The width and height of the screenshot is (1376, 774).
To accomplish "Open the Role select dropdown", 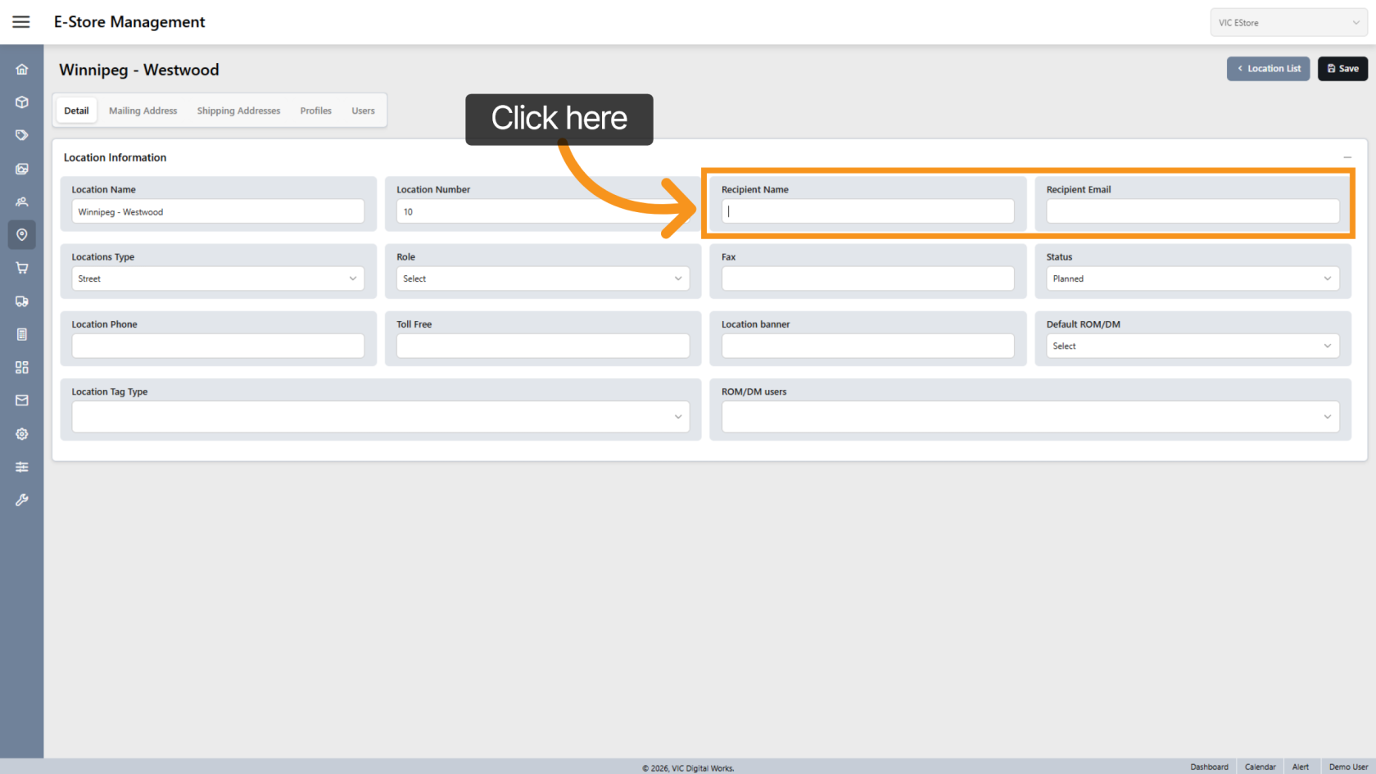I will pos(542,278).
